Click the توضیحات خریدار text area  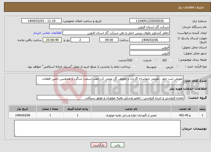[97, 128]
